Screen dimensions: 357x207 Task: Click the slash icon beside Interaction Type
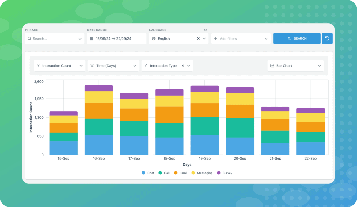[x=146, y=65]
